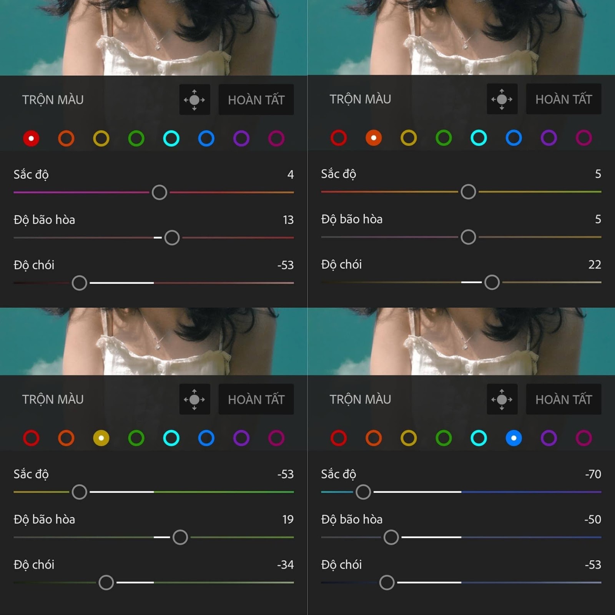Click HOÀN TẤT in the blue-selected panel
The height and width of the screenshot is (615, 615).
pos(563,399)
